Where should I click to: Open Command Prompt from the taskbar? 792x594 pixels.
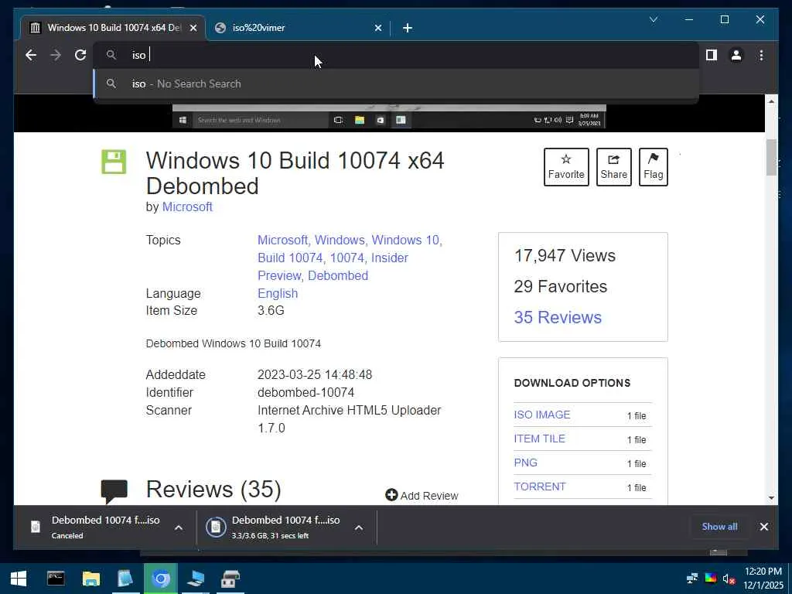pyautogui.click(x=56, y=579)
